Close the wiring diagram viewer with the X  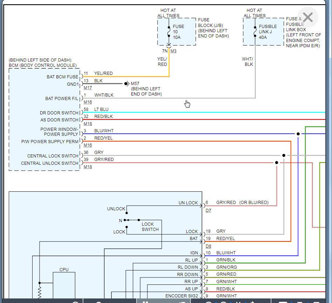307,17
